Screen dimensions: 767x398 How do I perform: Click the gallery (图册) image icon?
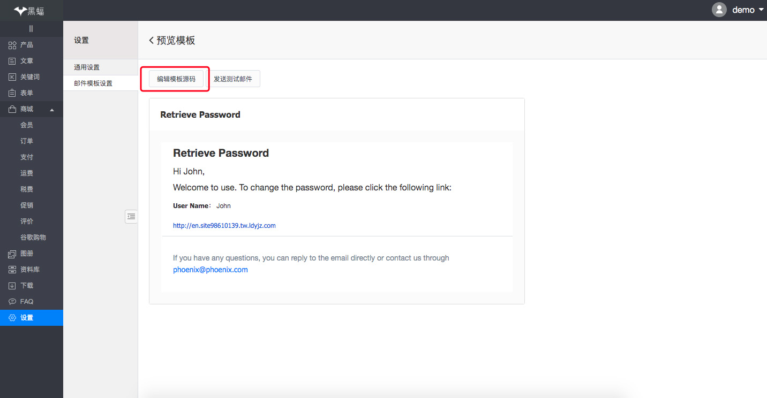[x=12, y=254]
